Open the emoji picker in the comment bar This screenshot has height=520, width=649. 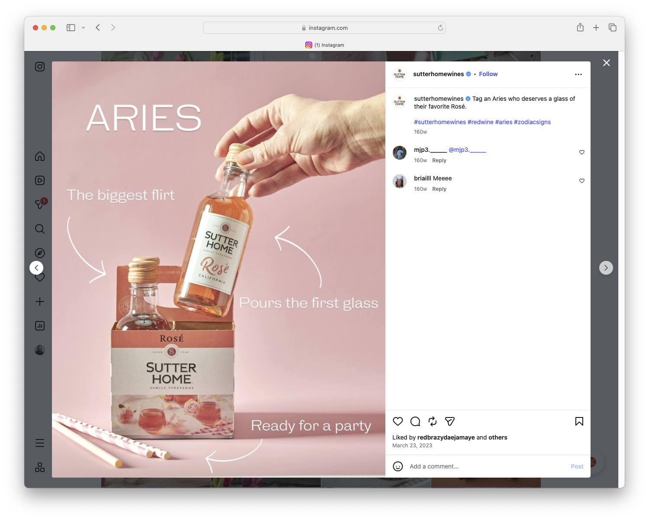pos(398,466)
